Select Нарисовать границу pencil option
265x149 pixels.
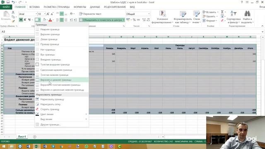tap(62, 99)
